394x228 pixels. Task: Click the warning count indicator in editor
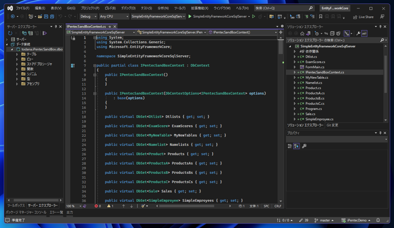pos(110,206)
